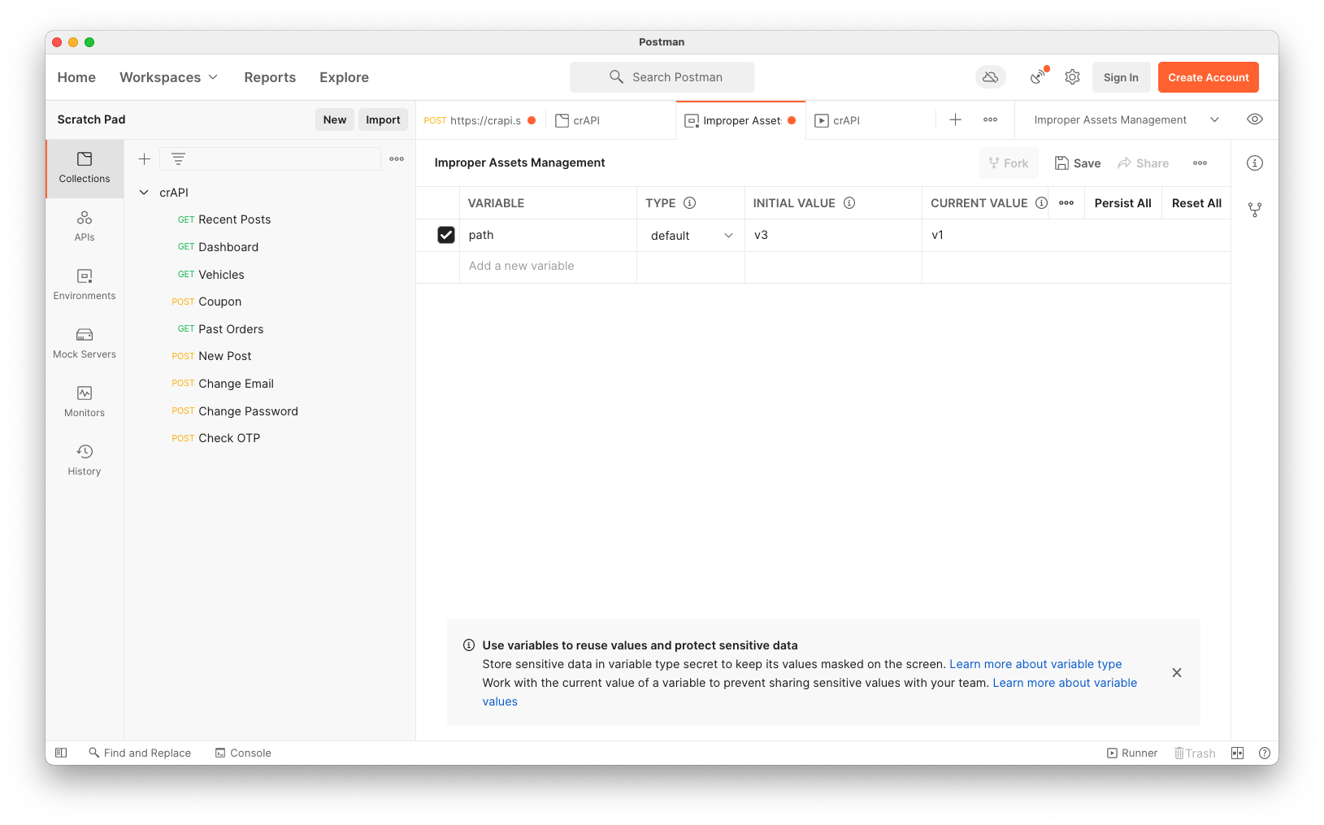
Task: Open the Reports menu
Action: click(x=270, y=77)
